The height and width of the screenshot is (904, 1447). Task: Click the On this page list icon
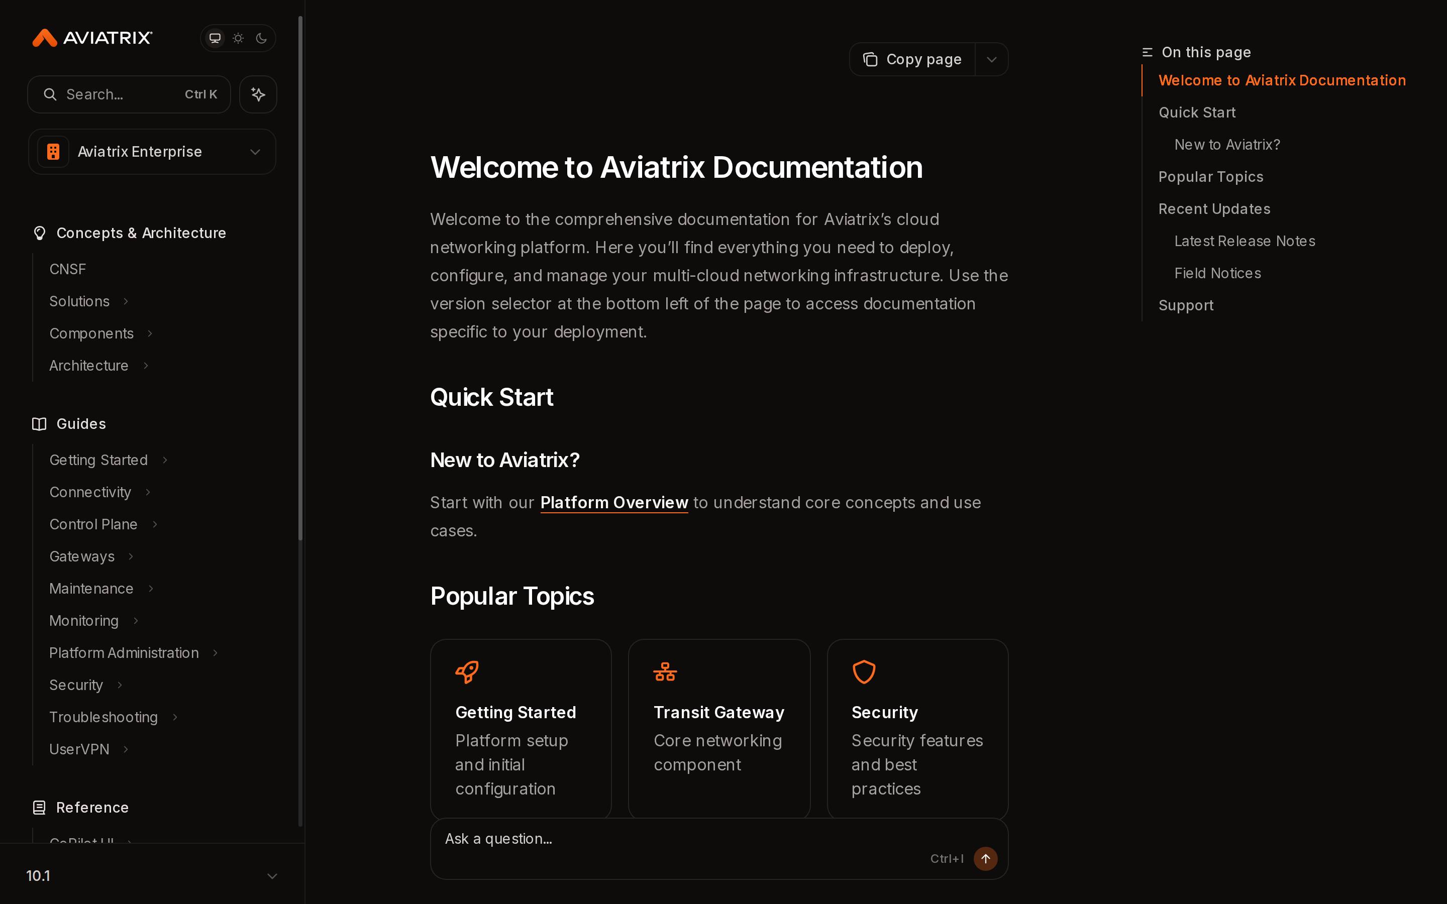coord(1148,53)
